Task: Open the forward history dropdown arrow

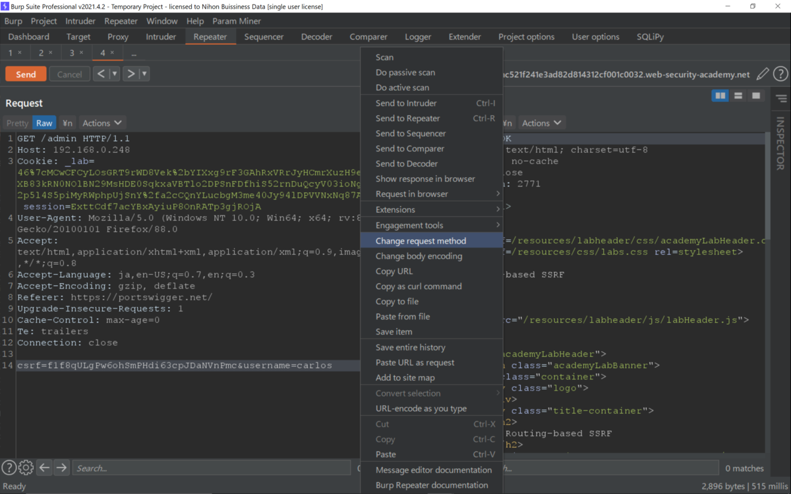Action: [x=144, y=74]
